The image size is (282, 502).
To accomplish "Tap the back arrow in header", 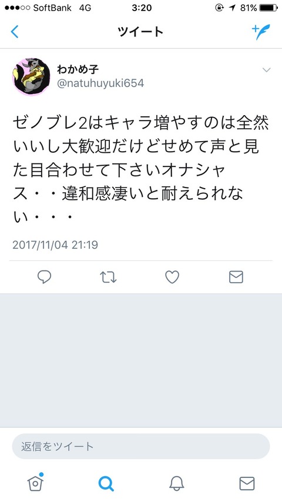I will [x=15, y=32].
